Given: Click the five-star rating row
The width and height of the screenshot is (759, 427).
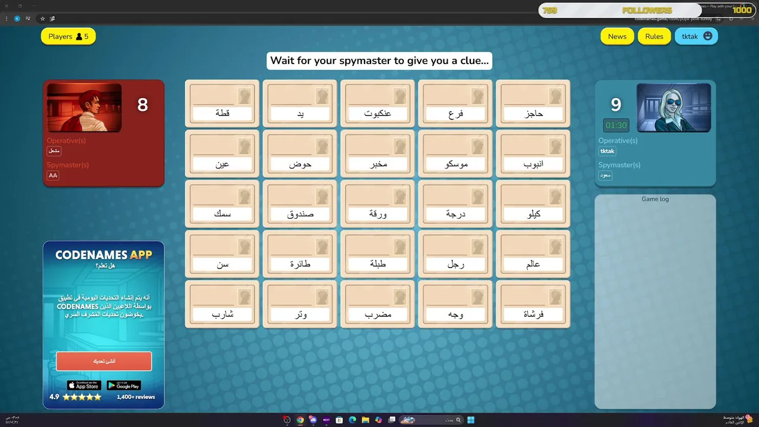Looking at the screenshot, I should (x=82, y=397).
